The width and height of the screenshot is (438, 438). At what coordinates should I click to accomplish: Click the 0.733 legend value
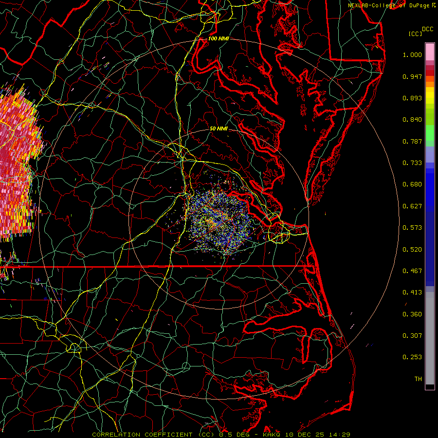(412, 163)
